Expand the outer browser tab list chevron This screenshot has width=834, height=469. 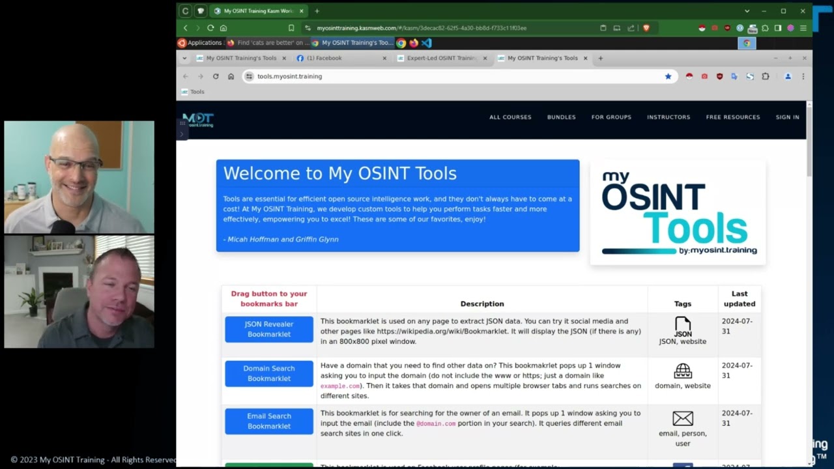[x=747, y=11]
